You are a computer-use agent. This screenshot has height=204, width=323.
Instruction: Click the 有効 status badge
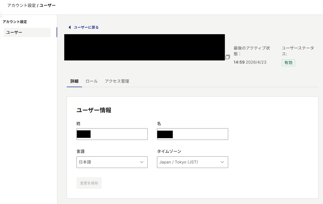(288, 63)
